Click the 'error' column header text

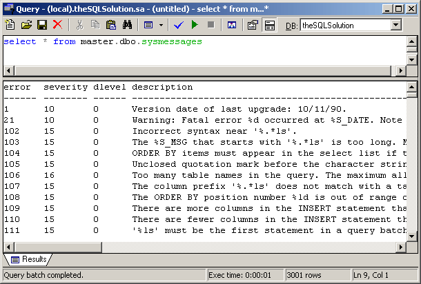tap(17, 87)
